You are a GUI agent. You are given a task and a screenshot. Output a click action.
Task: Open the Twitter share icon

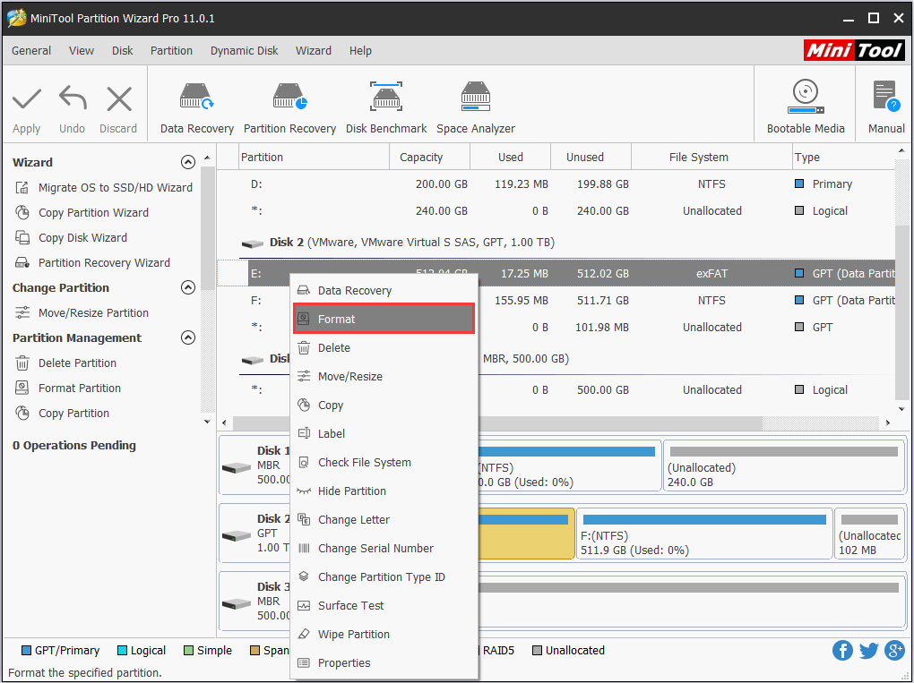pyautogui.click(x=868, y=650)
